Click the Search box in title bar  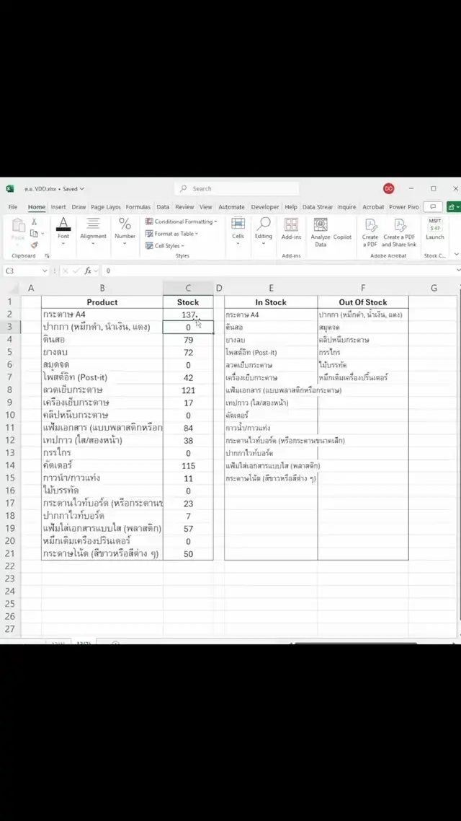tap(238, 189)
